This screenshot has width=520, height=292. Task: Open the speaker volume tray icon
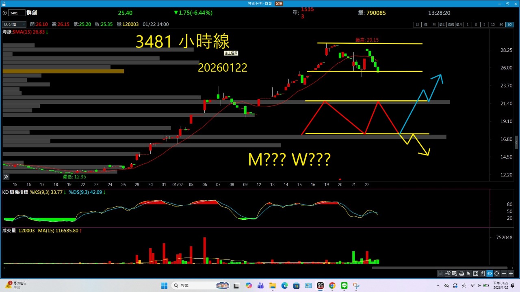(479, 286)
